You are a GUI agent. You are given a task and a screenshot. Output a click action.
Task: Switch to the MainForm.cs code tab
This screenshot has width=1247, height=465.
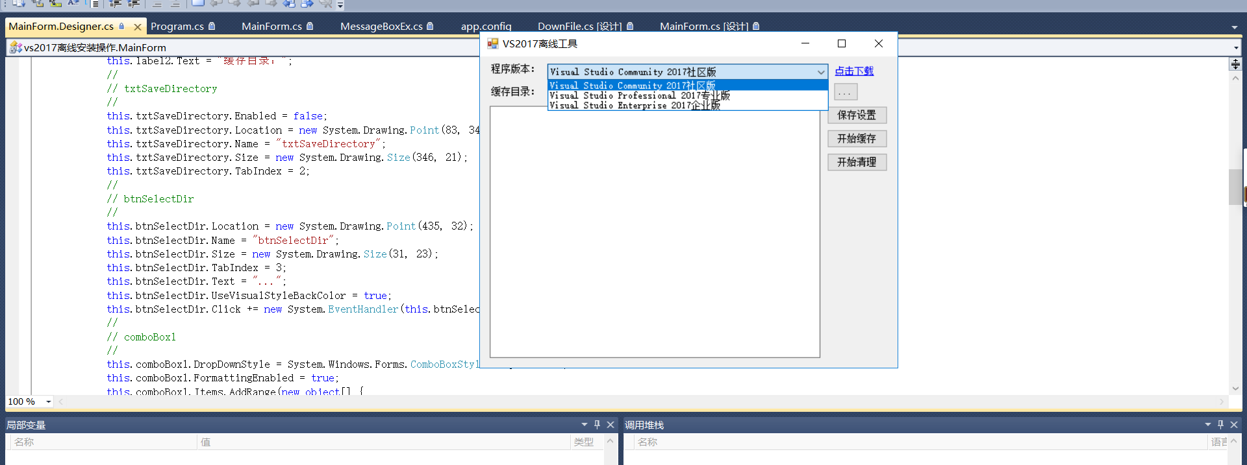click(x=271, y=27)
